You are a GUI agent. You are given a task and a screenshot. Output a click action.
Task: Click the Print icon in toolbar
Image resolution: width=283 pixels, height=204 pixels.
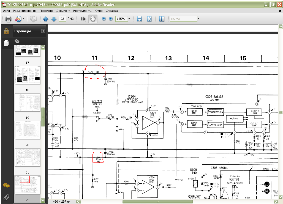[8, 19]
